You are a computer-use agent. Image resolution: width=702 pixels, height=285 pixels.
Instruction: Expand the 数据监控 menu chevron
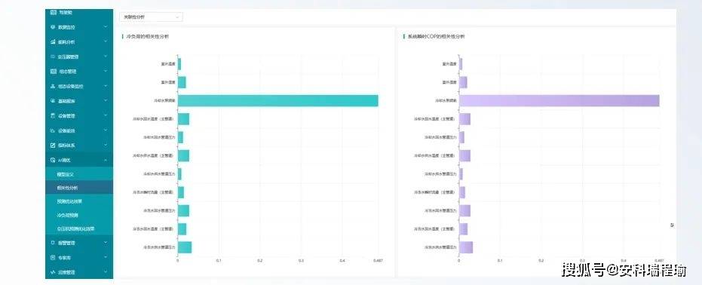[x=106, y=27]
